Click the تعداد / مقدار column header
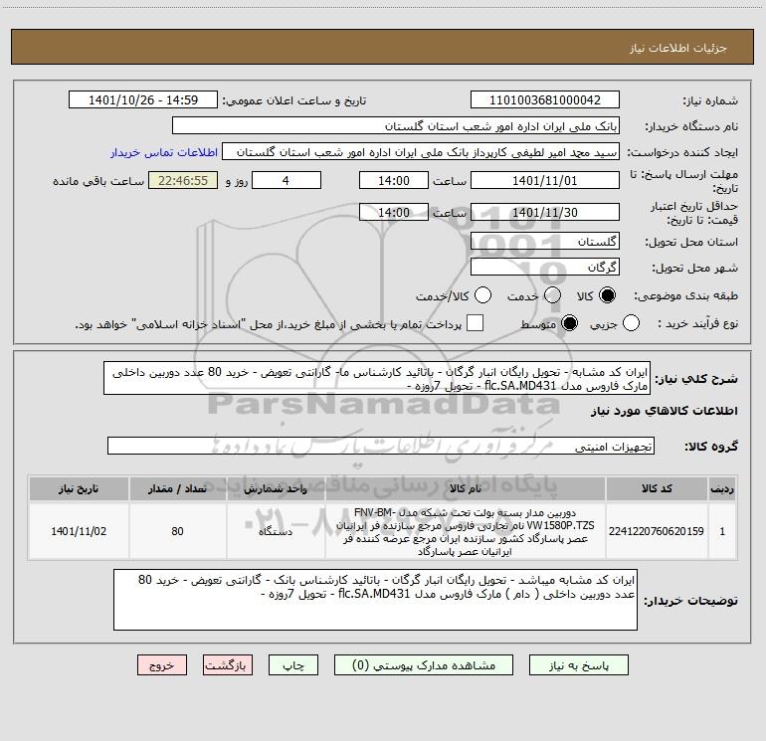Screen dimensions: 766x741 click(x=177, y=488)
